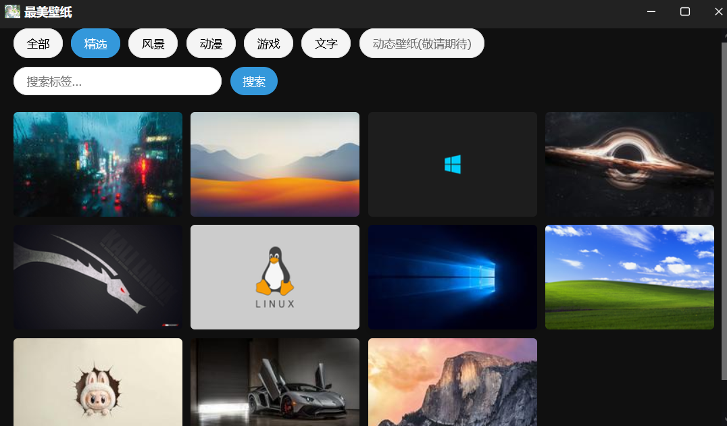Select the 全部 category tab

tap(38, 43)
